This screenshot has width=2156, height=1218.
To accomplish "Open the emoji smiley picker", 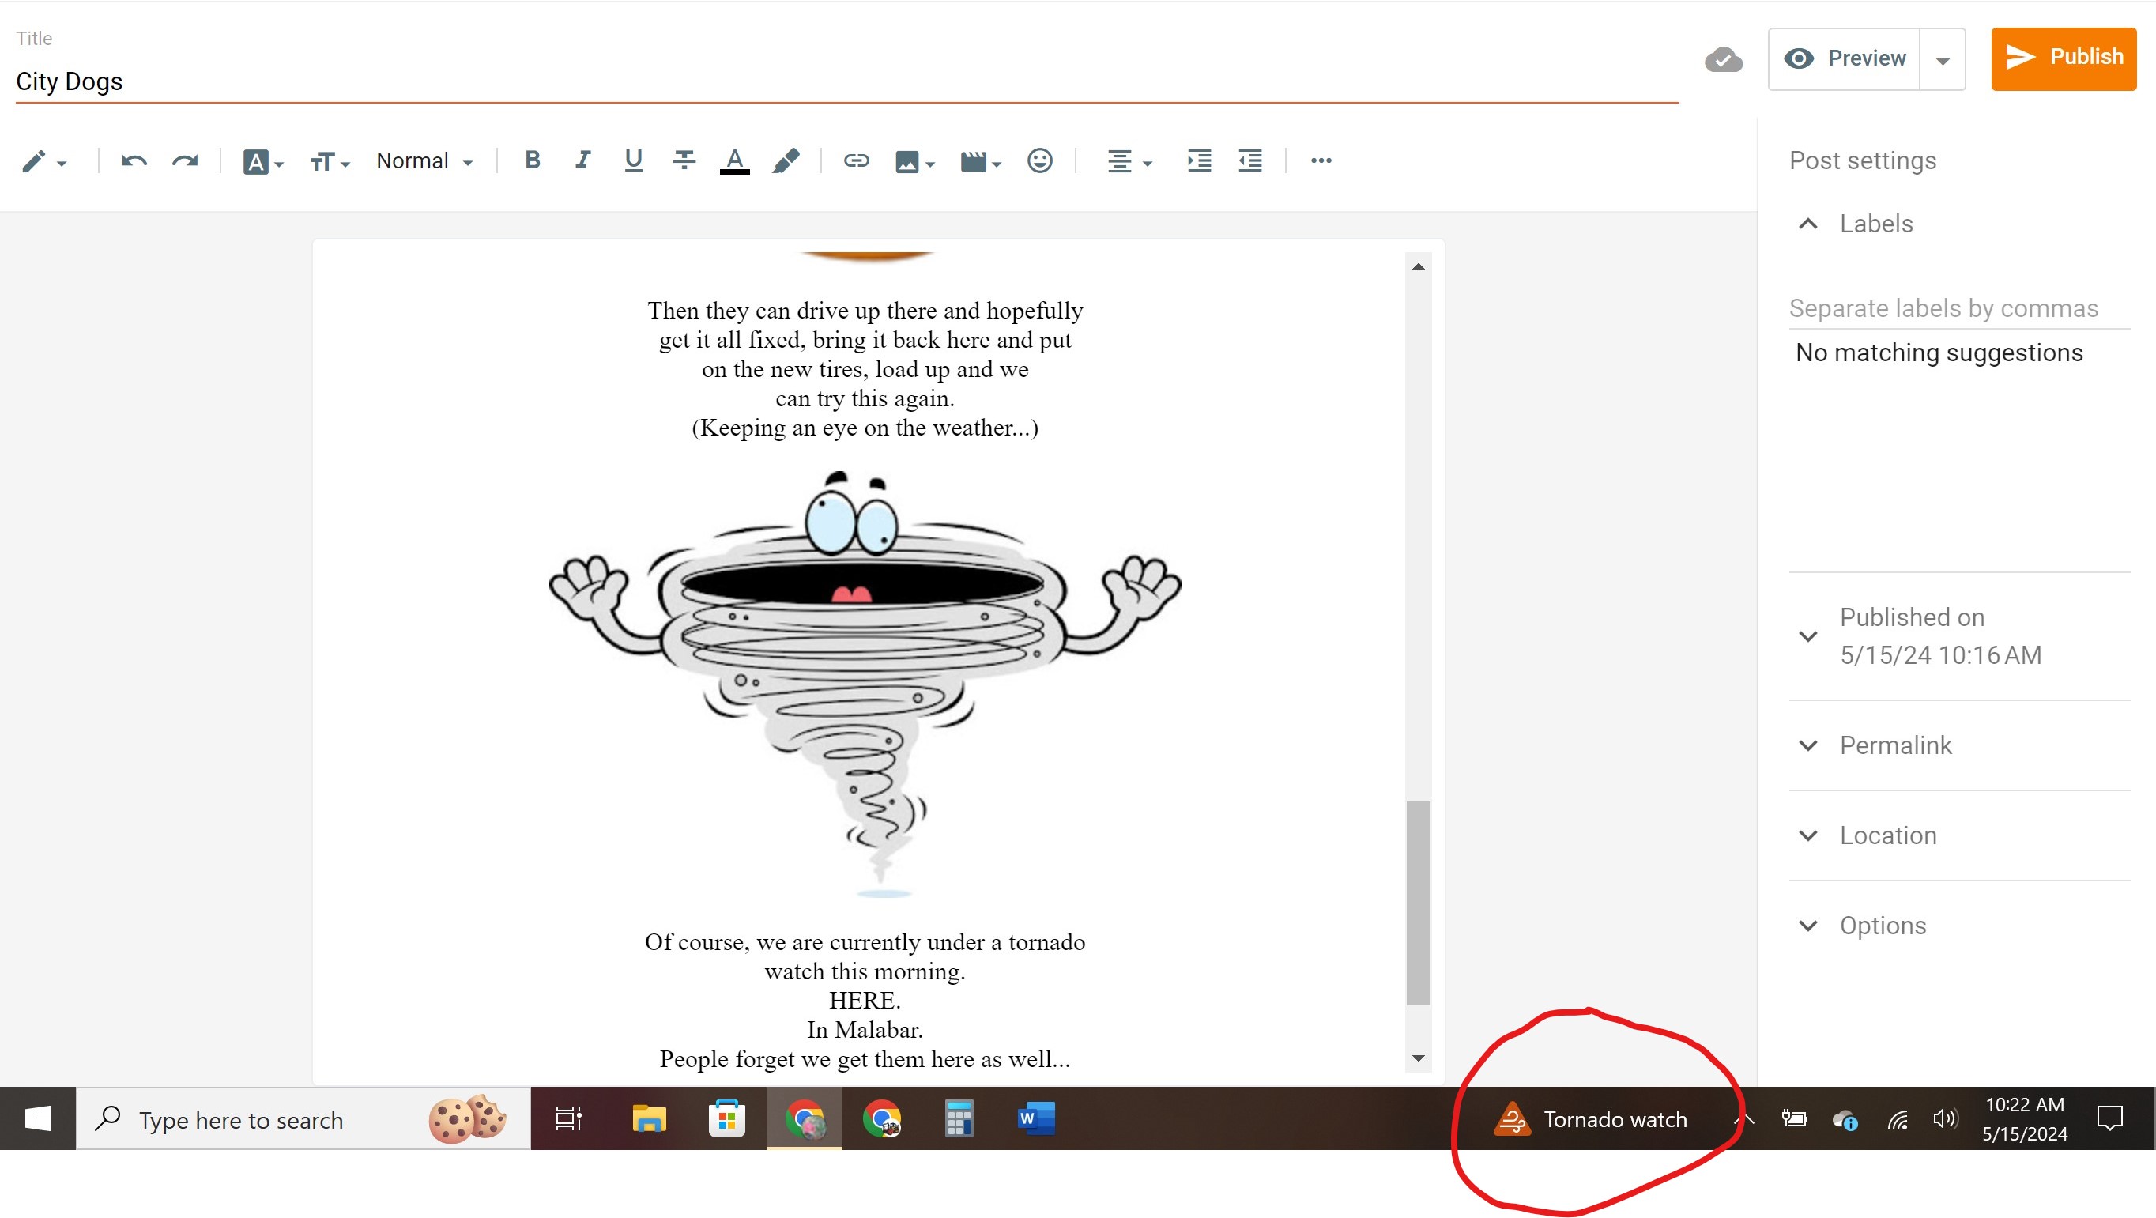I will click(x=1039, y=160).
